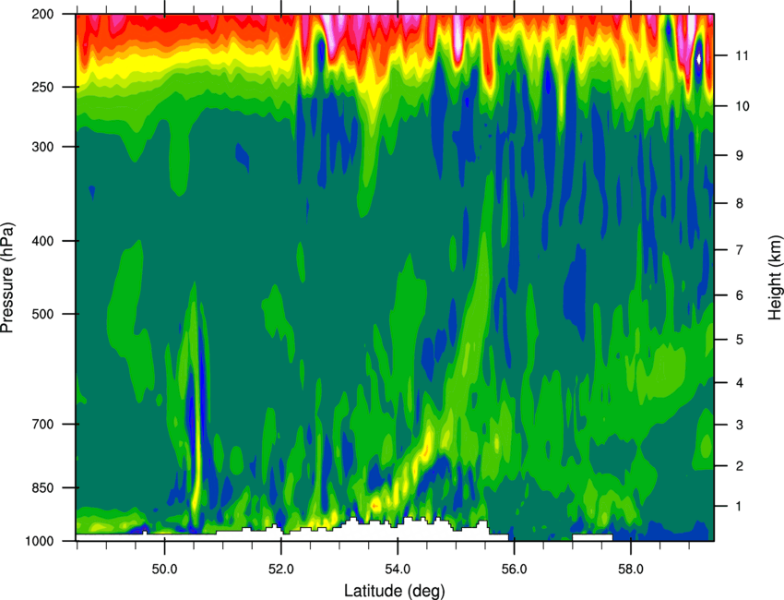Pick the 10 km height label

742,106
